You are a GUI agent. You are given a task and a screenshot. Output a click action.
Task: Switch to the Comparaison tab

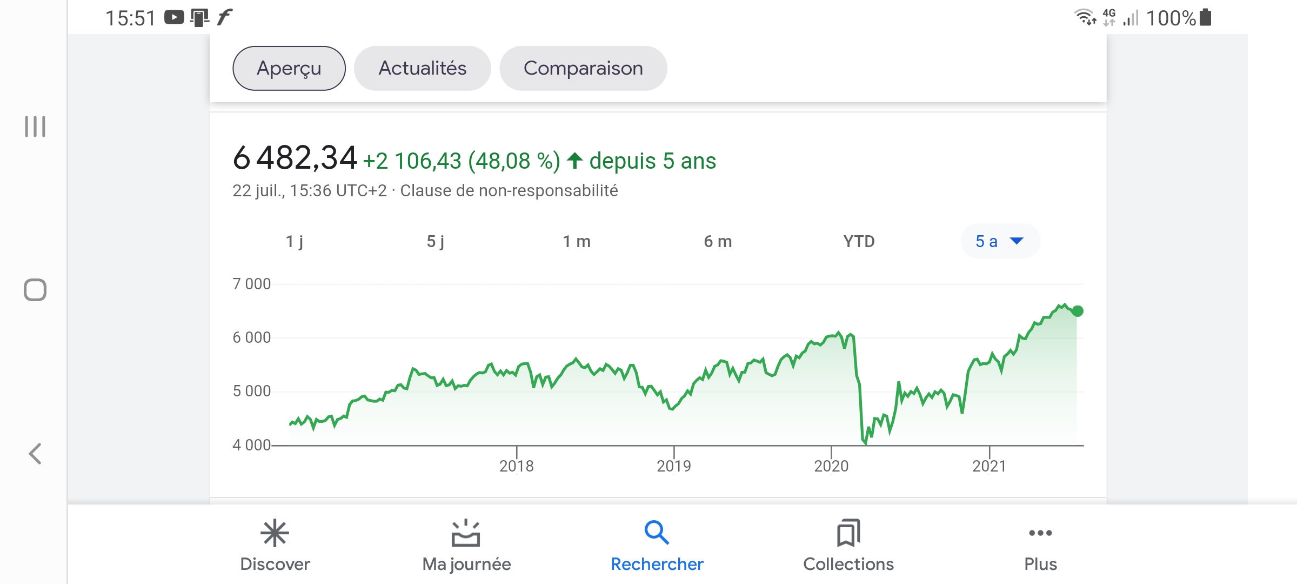(x=583, y=69)
